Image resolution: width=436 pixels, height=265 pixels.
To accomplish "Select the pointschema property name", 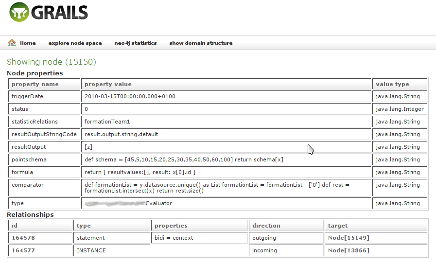I will [29, 159].
